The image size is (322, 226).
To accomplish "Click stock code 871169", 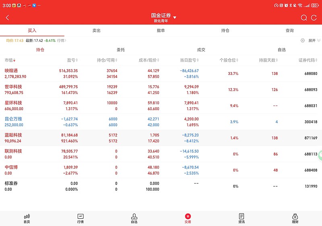I will pos(311,138).
